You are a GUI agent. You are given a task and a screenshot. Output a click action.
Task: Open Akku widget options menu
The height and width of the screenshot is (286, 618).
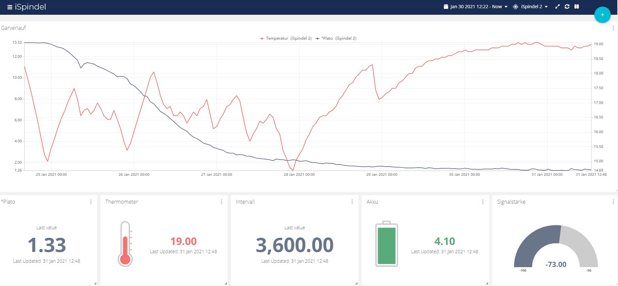click(x=483, y=202)
